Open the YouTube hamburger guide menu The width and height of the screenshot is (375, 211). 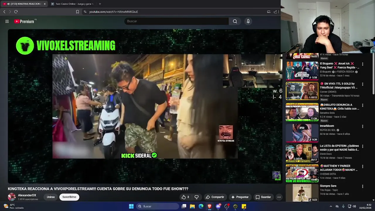(x=7, y=21)
